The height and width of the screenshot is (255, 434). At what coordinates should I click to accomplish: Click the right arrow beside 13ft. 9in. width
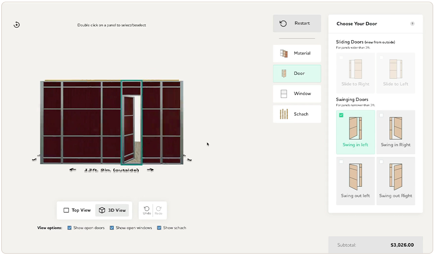click(150, 169)
